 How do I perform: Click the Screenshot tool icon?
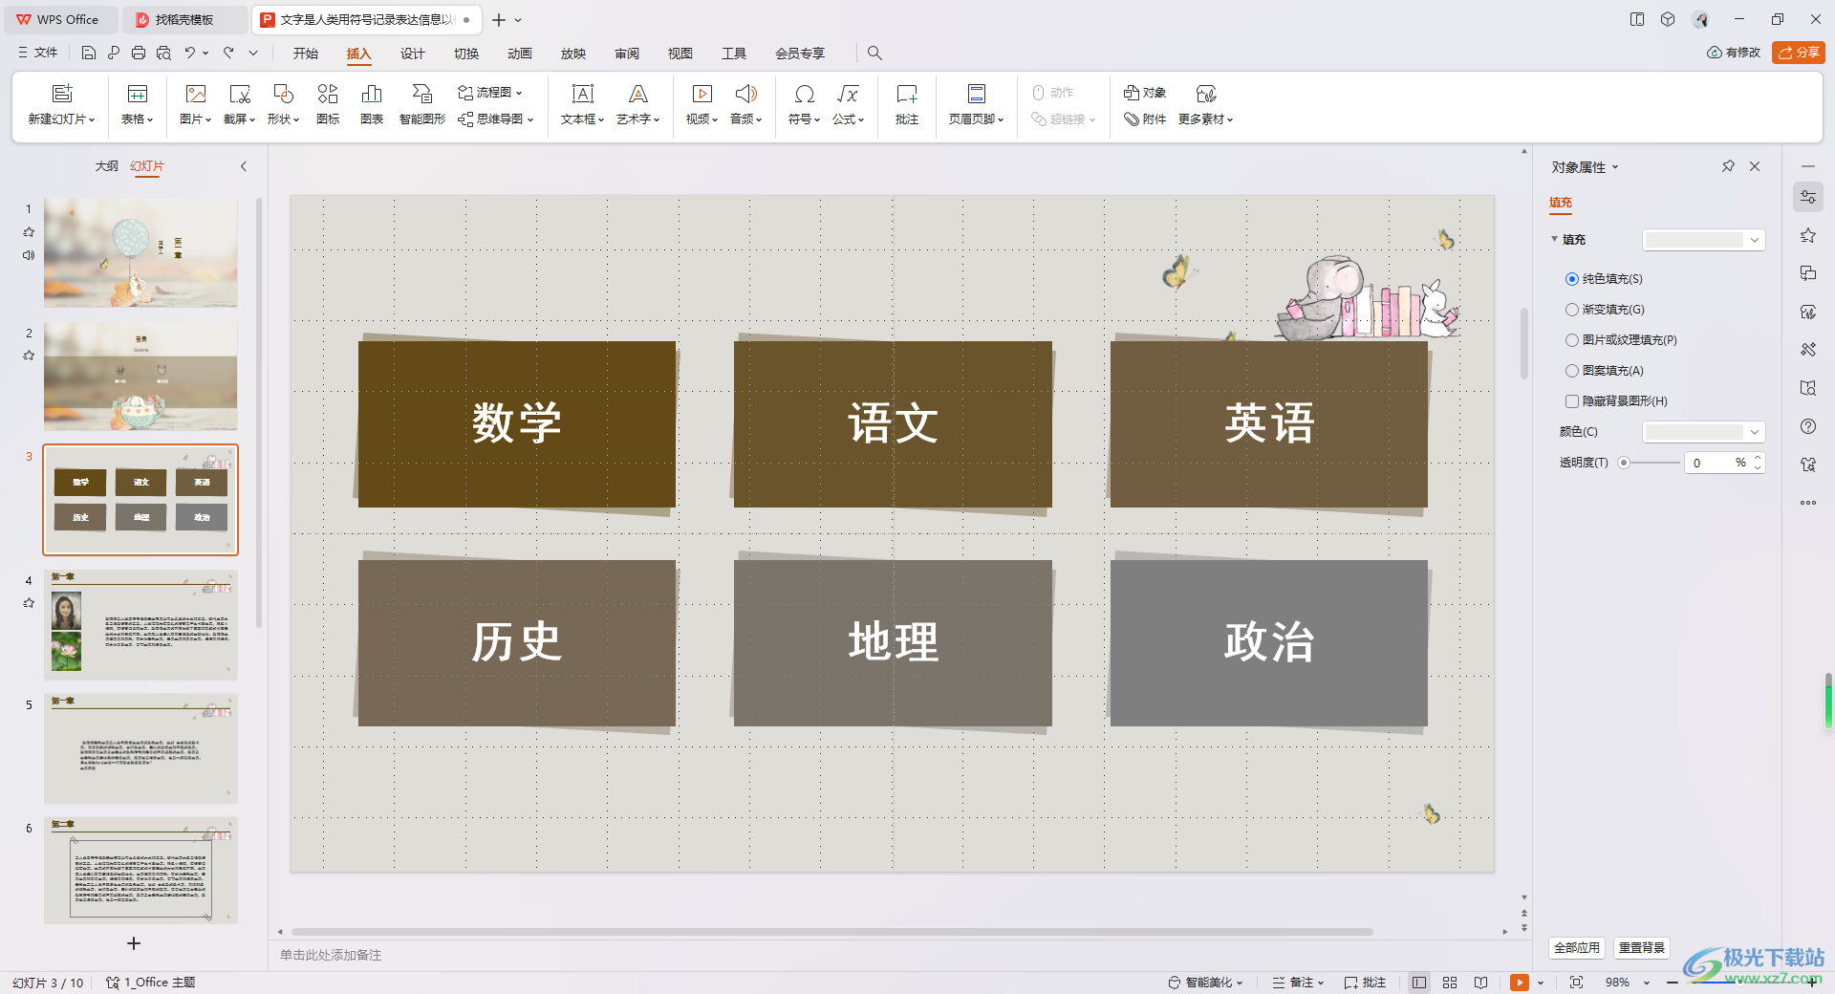(x=240, y=94)
